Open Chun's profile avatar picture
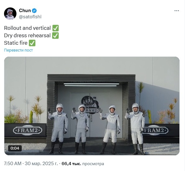This screenshot has width=185, height=171. [10, 14]
